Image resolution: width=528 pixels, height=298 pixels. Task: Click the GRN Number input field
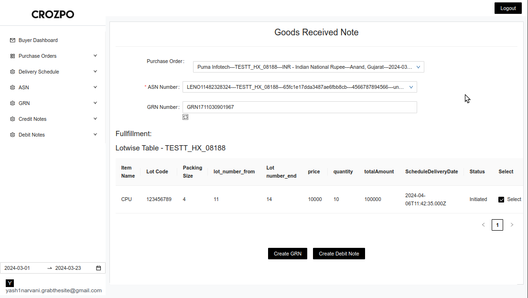[x=300, y=107]
